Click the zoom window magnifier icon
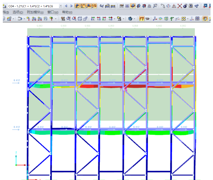This screenshot has width=213, height=180. (68, 19)
